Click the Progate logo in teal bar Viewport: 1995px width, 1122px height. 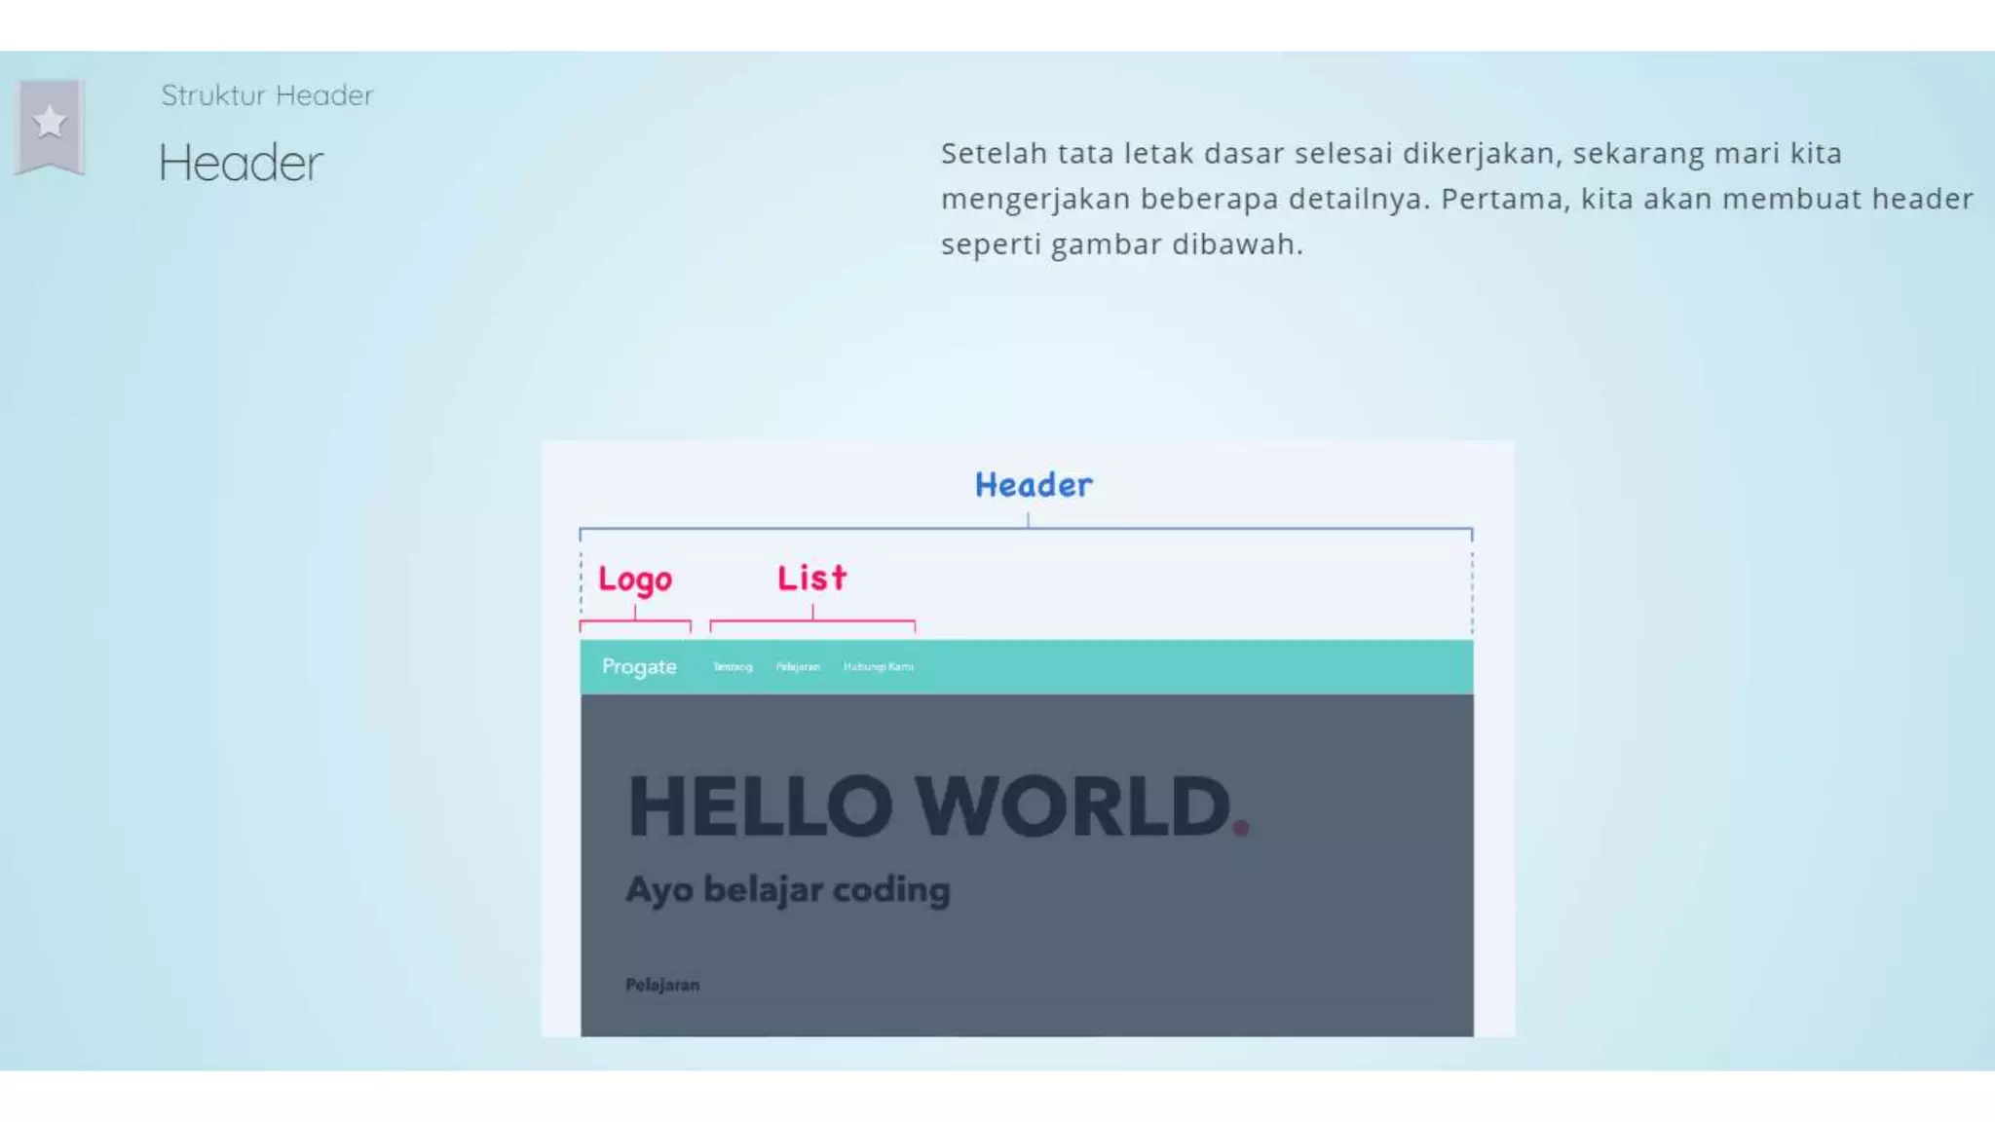coord(639,667)
